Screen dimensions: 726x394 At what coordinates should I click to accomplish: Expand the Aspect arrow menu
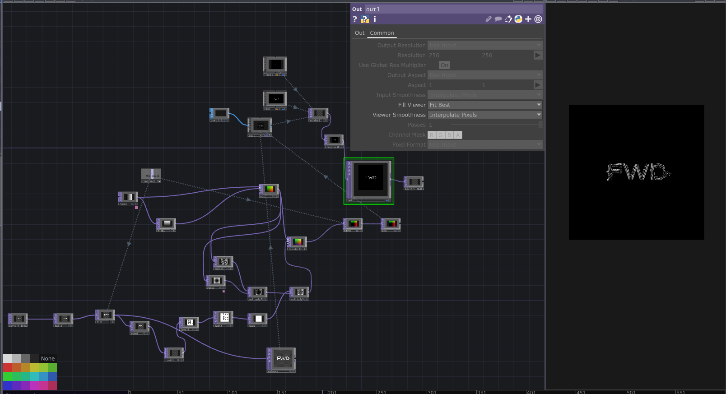[538, 85]
